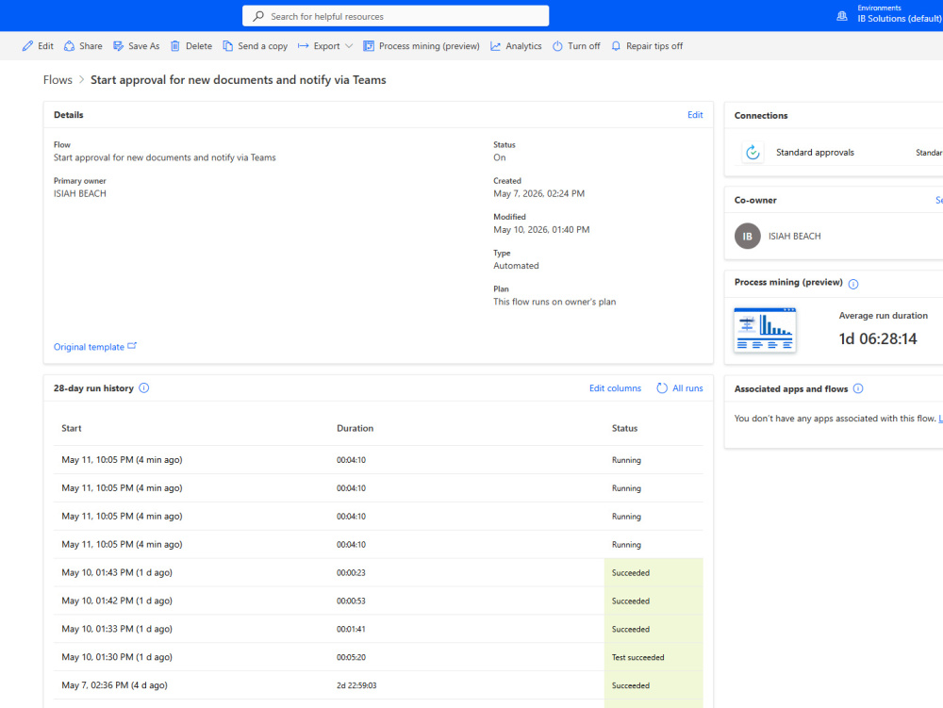Click the Edit pencil icon in toolbar
Image resolution: width=943 pixels, height=708 pixels.
(27, 46)
